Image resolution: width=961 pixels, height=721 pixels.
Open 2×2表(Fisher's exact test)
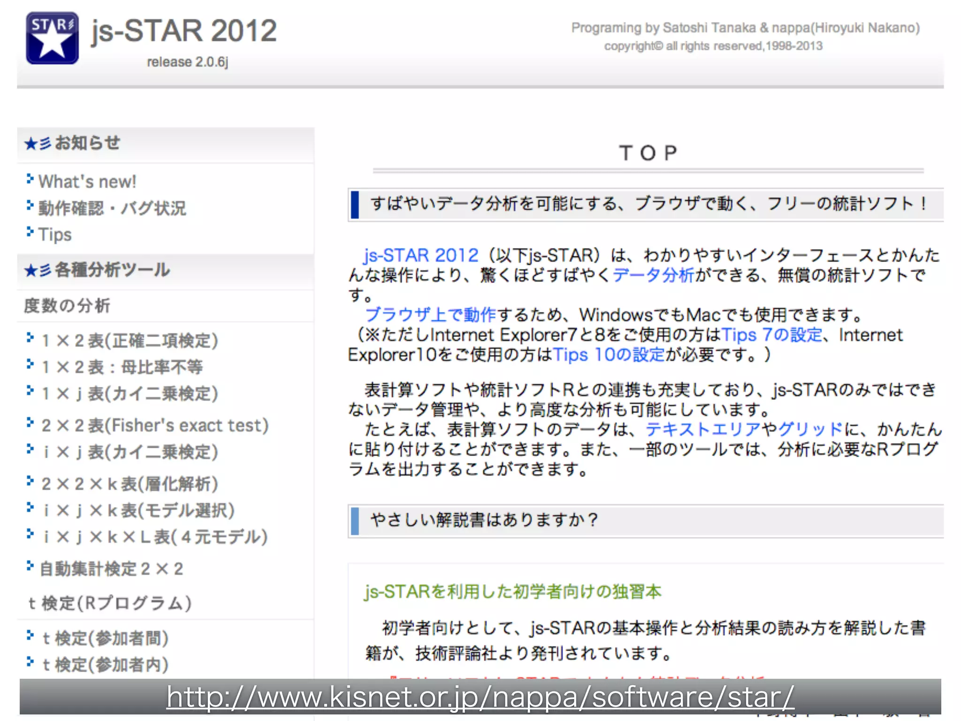[155, 425]
